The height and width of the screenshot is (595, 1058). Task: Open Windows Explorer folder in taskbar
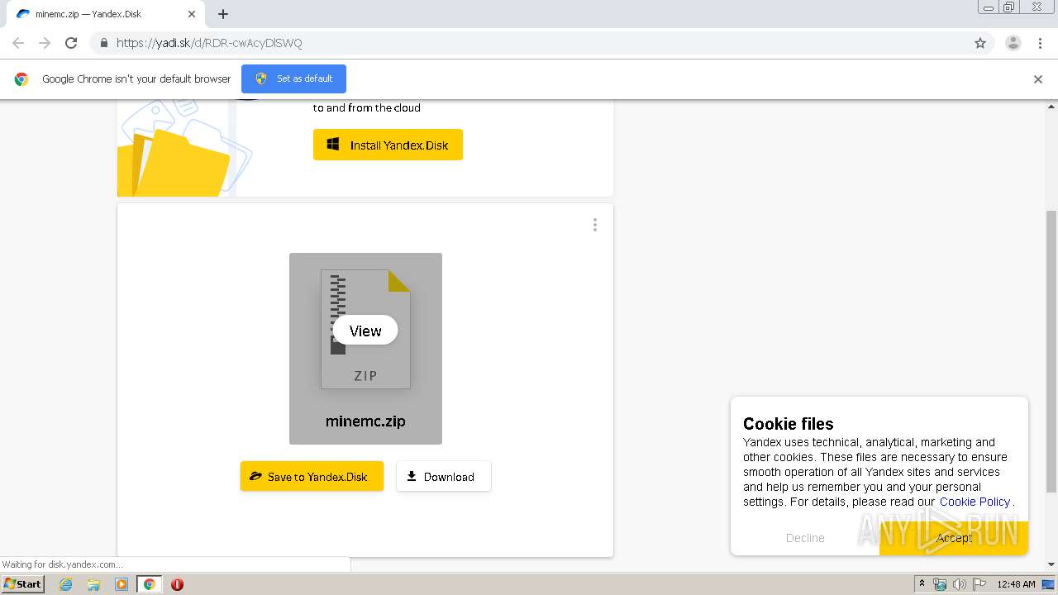[93, 584]
